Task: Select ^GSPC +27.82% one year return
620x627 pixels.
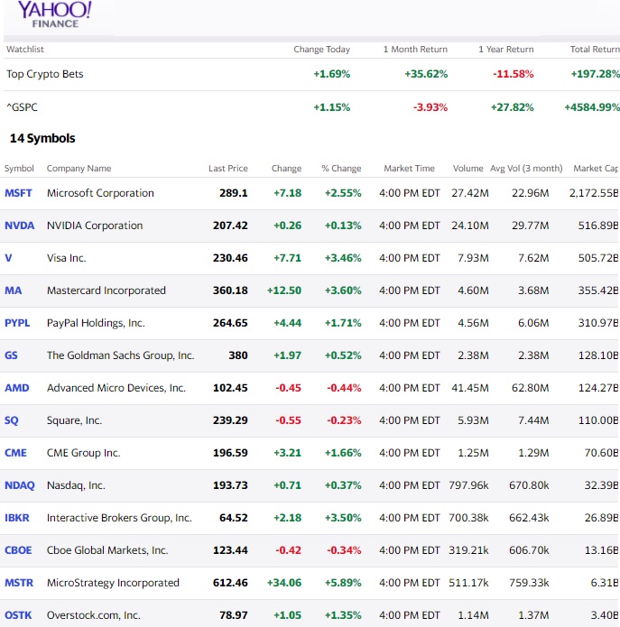Action: tap(513, 107)
